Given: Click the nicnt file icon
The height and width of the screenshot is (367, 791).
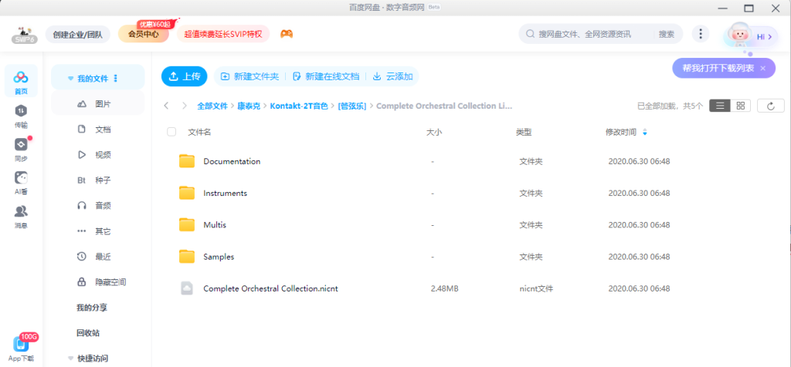Looking at the screenshot, I should [x=187, y=288].
